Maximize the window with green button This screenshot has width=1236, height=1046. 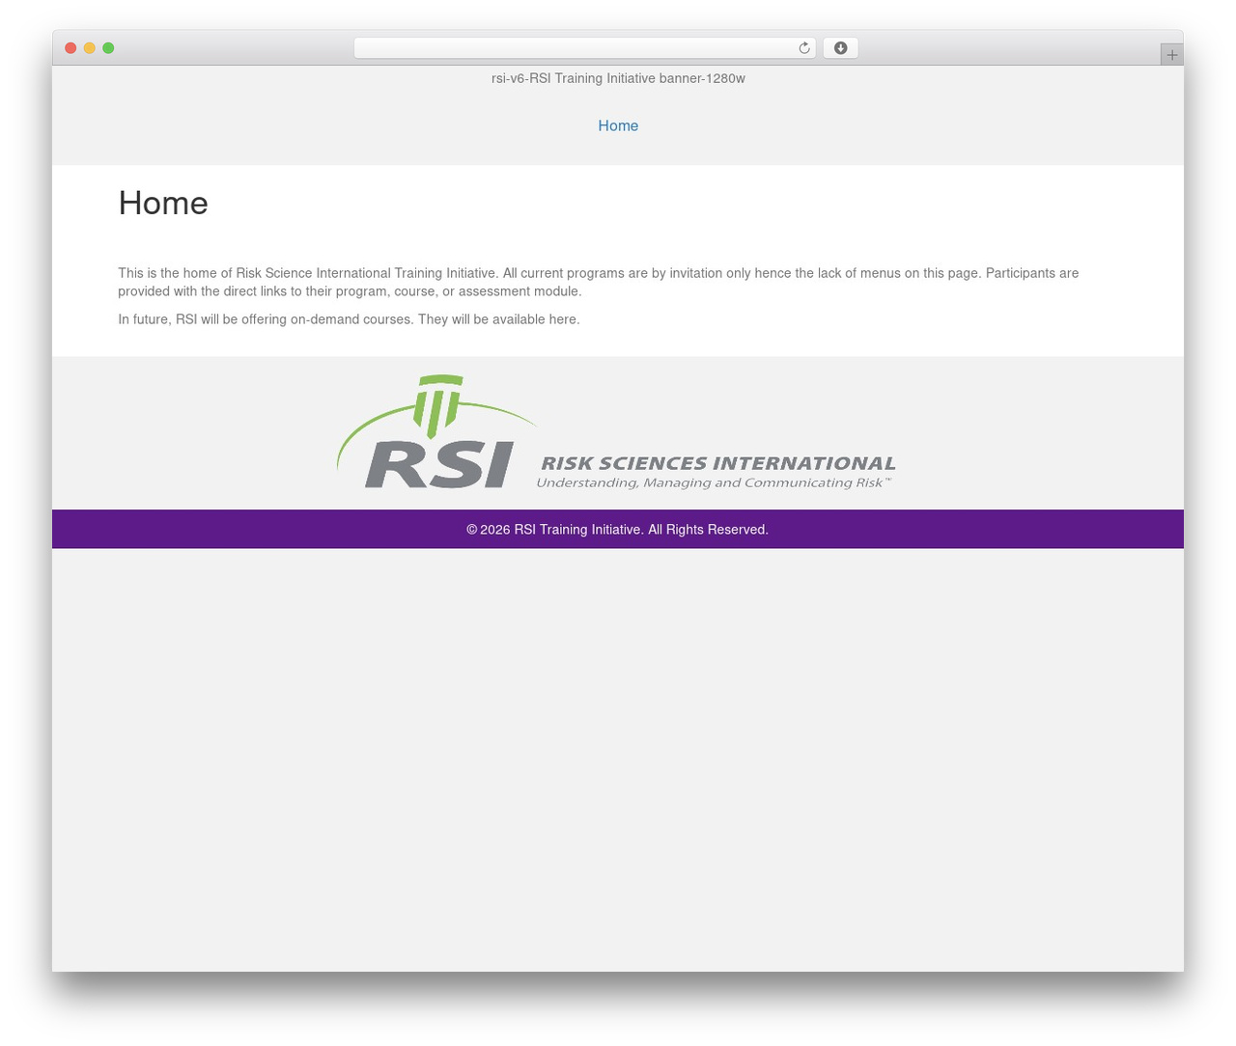[108, 48]
